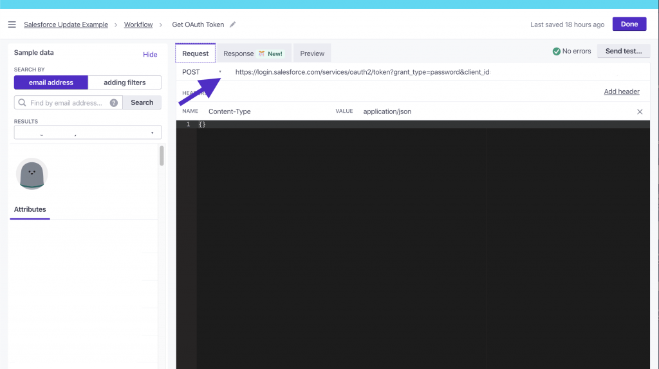
Task: Focus the Find by email address field
Action: click(68, 102)
